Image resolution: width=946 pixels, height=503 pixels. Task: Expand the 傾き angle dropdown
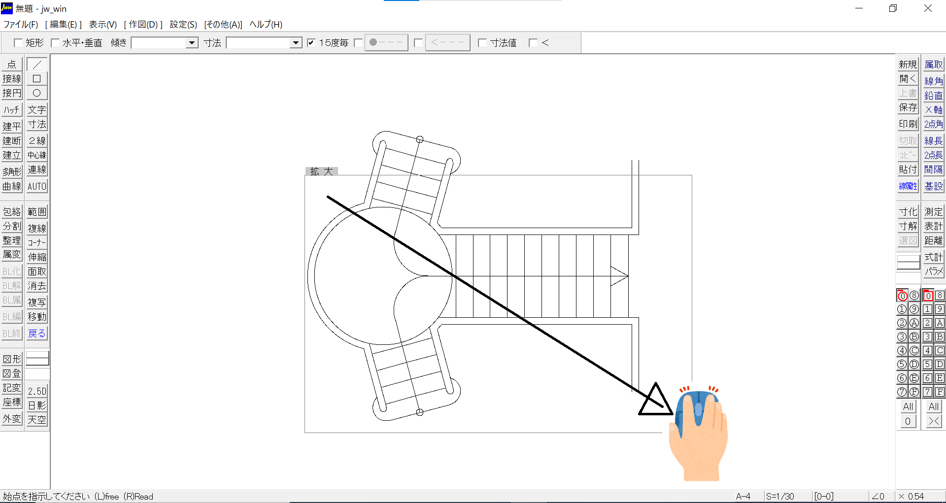(x=192, y=43)
